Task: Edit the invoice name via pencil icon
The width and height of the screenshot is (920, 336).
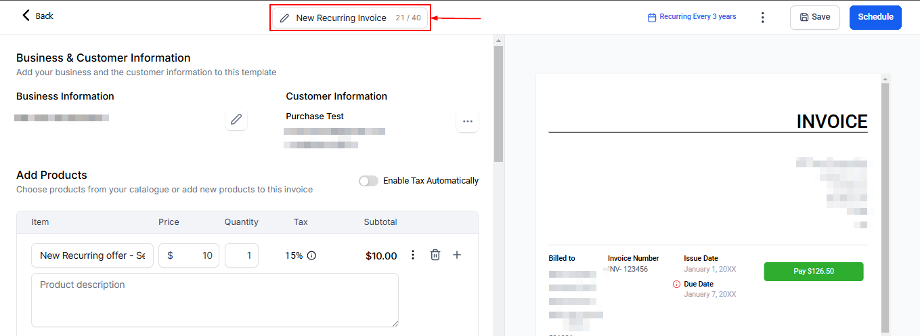Action: click(x=285, y=18)
